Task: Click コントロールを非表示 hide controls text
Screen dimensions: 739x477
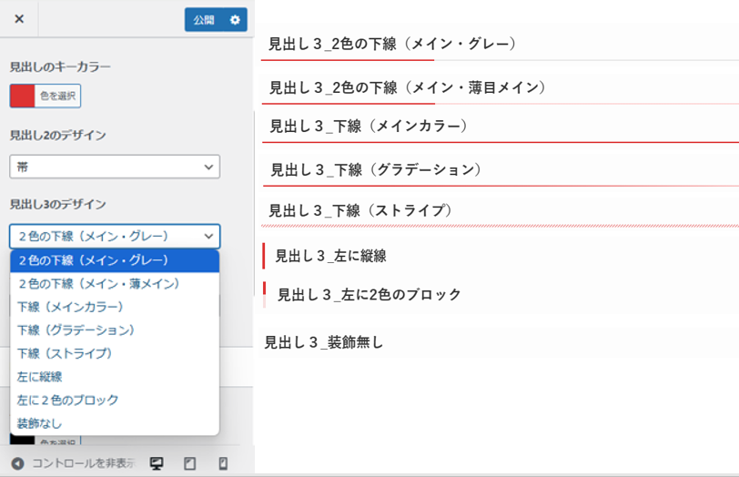Action: click(84, 463)
